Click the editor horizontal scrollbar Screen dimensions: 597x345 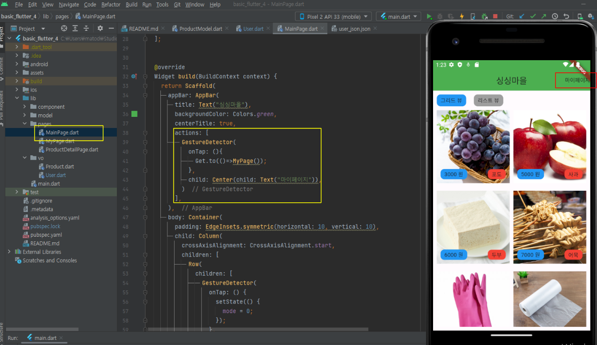point(258,329)
